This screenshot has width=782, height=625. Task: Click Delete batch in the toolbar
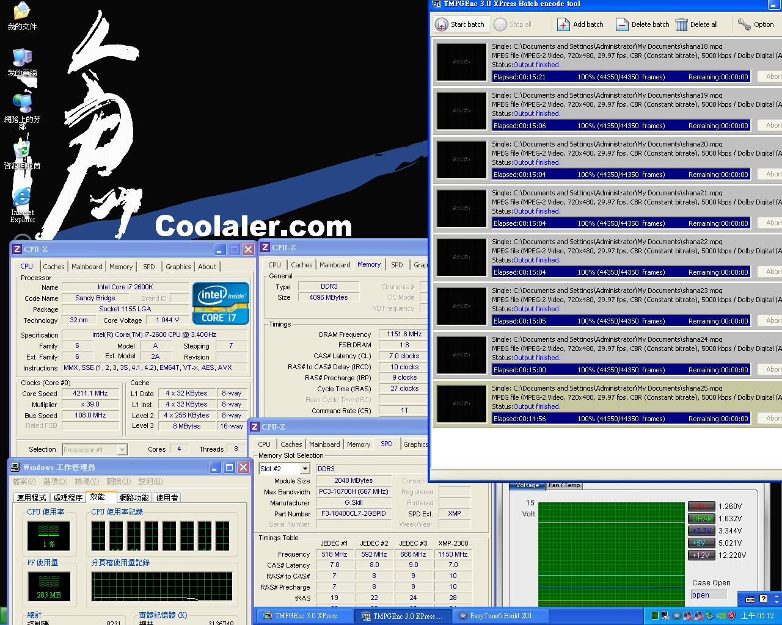[x=642, y=24]
